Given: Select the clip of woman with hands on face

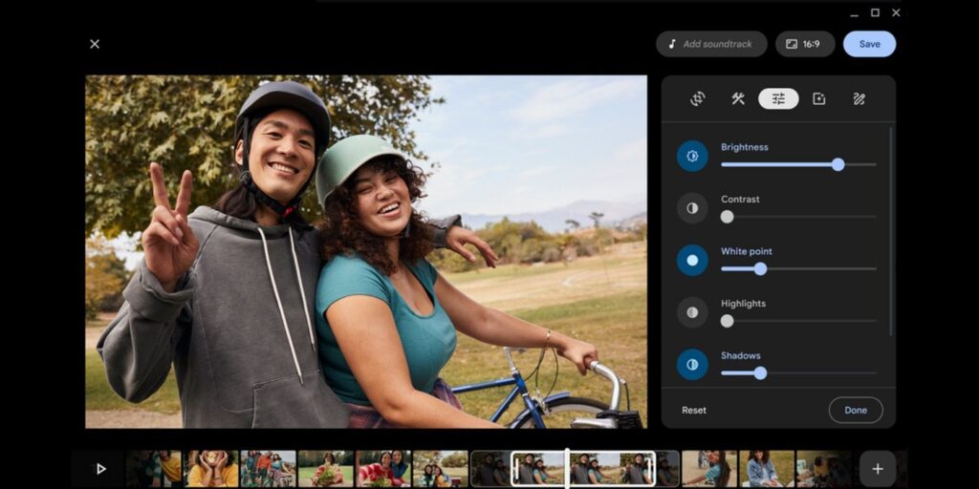Looking at the screenshot, I should pos(211,468).
